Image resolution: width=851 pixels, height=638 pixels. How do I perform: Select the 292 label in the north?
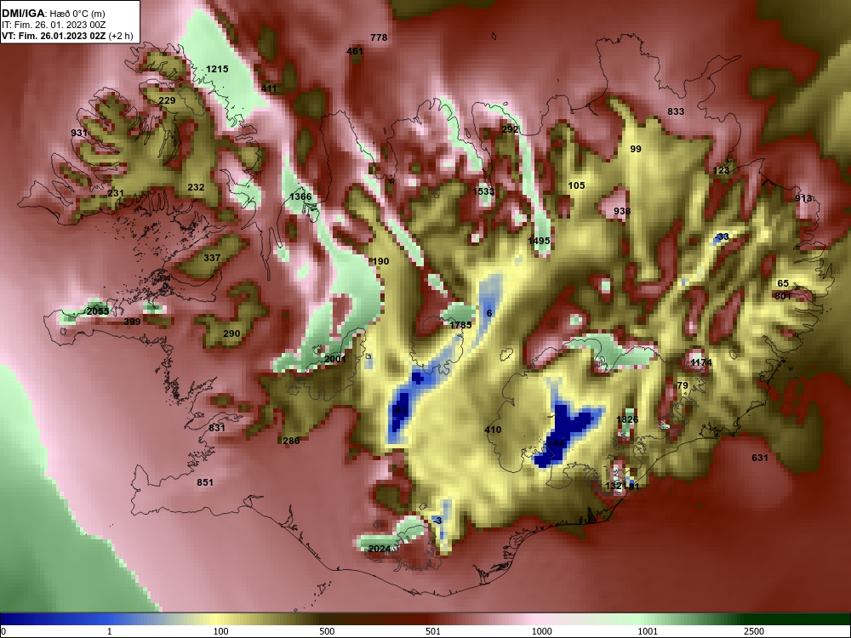pos(510,129)
